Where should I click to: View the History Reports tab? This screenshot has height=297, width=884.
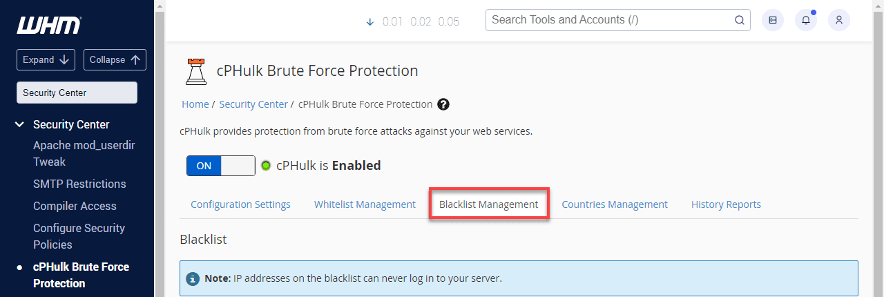point(726,204)
